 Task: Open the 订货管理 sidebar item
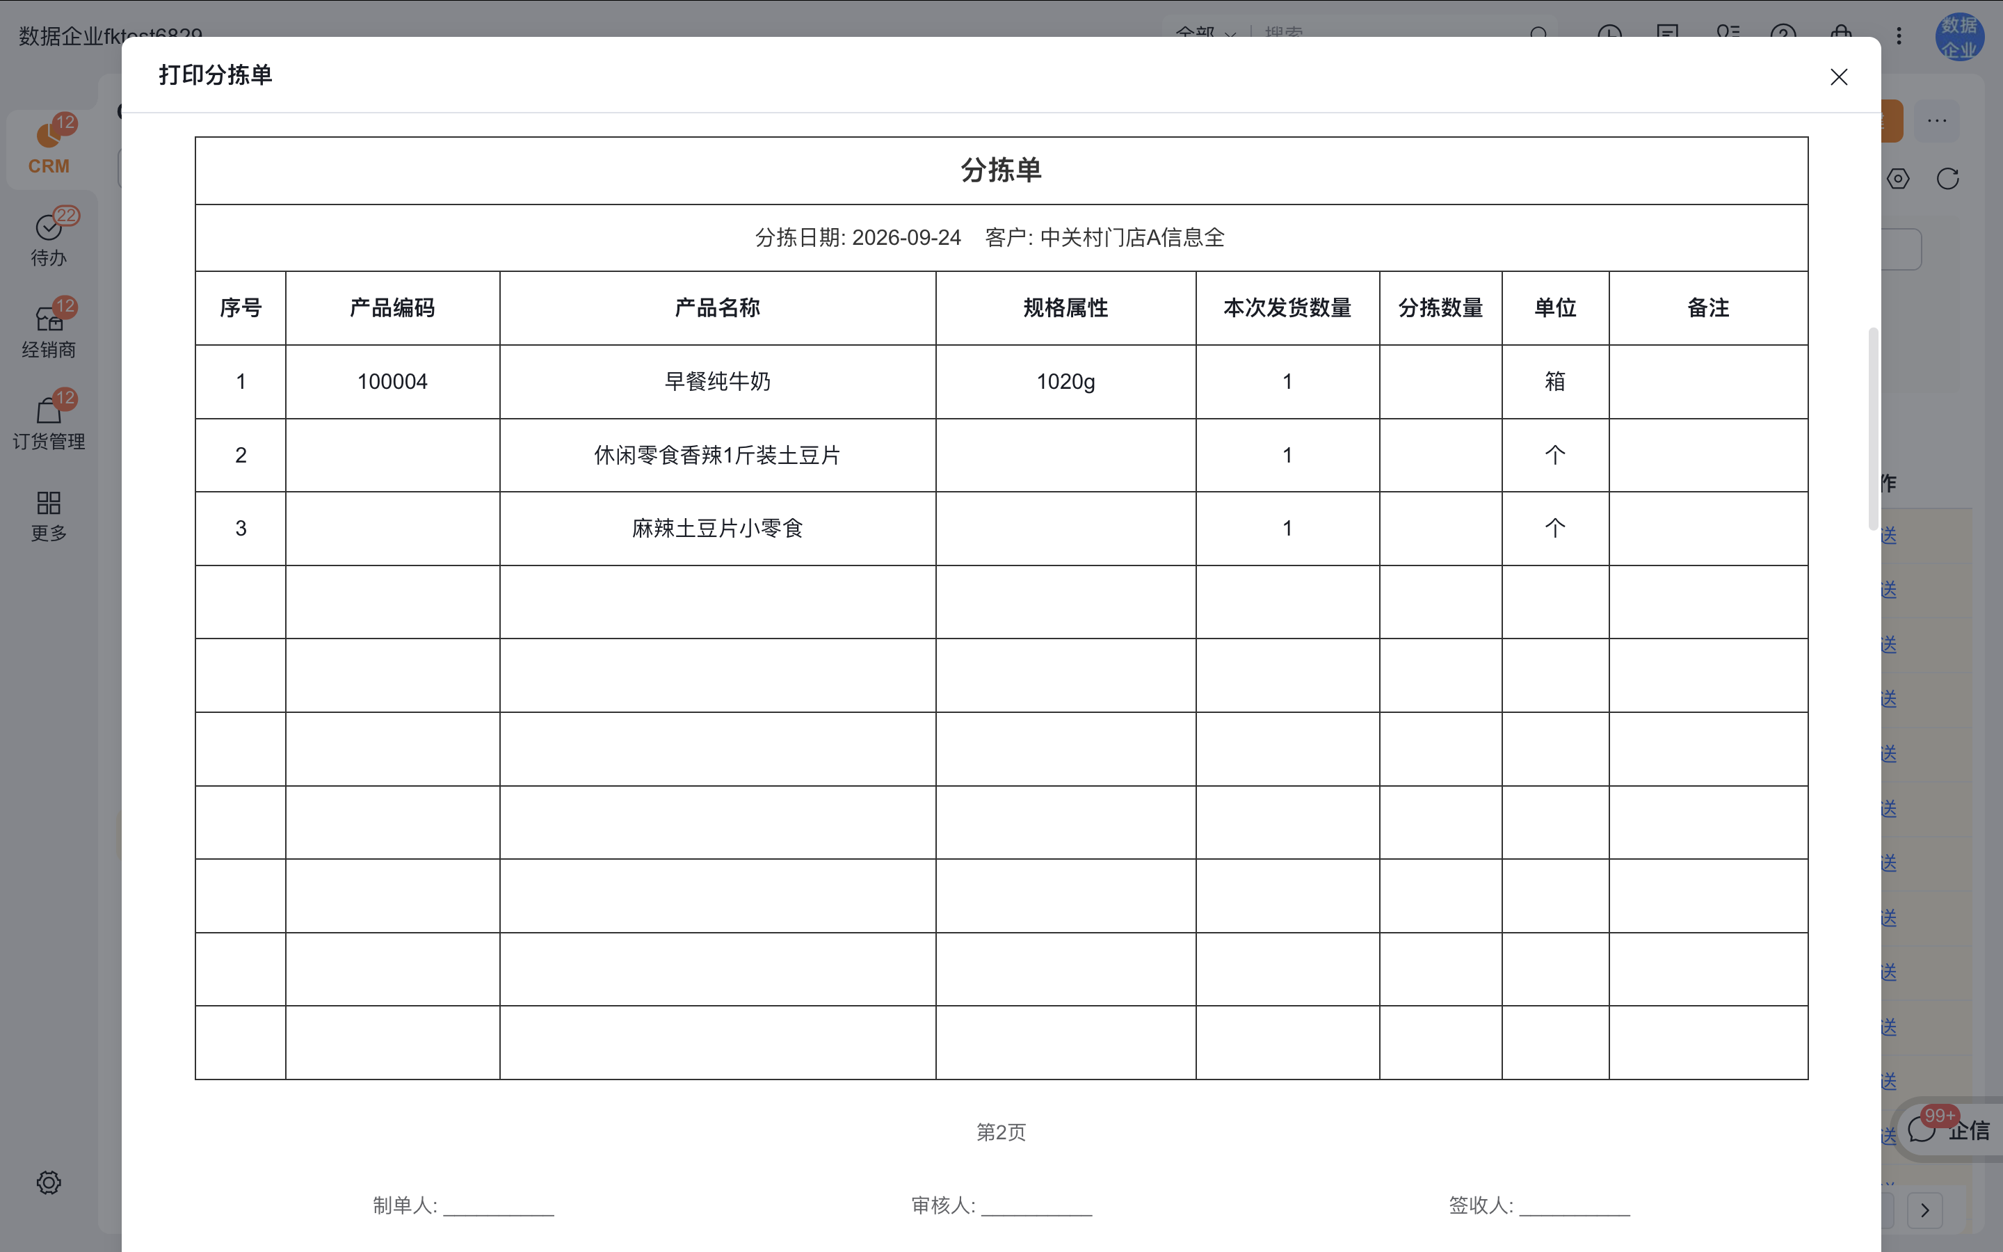point(49,421)
